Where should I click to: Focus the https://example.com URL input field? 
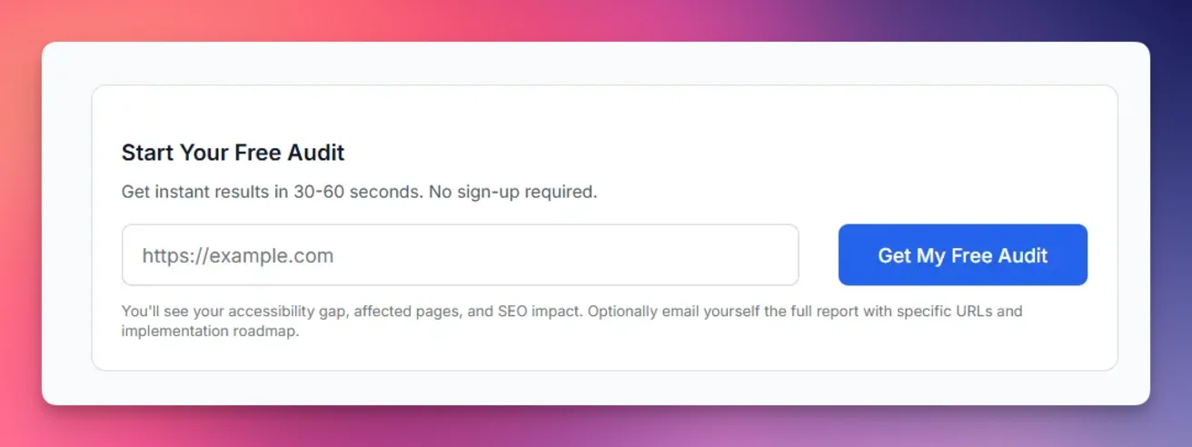point(460,255)
